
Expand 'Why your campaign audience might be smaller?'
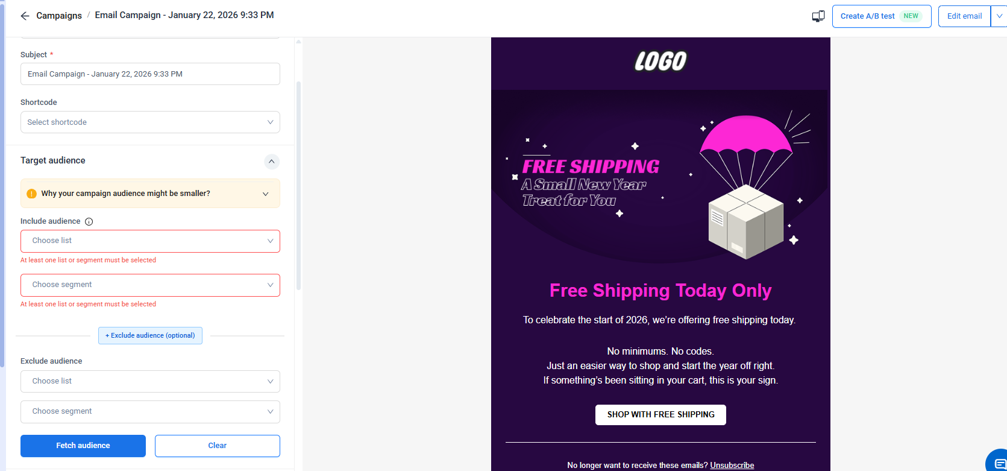(x=266, y=194)
